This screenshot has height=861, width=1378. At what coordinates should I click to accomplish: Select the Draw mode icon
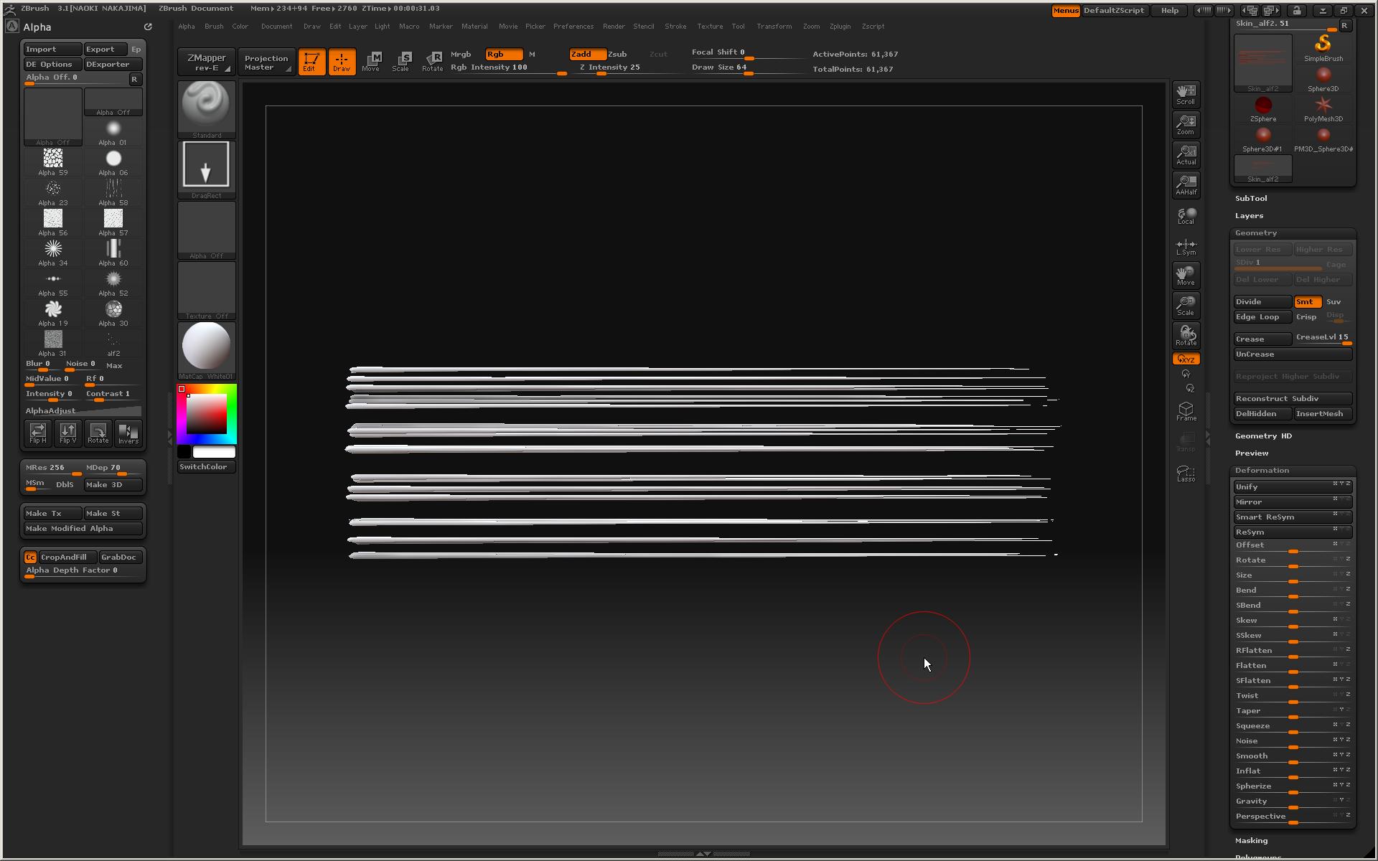(342, 62)
